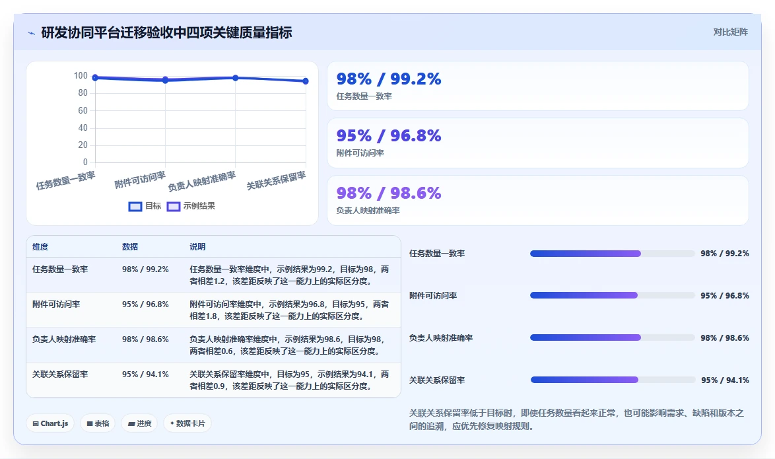Click the icon inside 表格 chip

90,424
